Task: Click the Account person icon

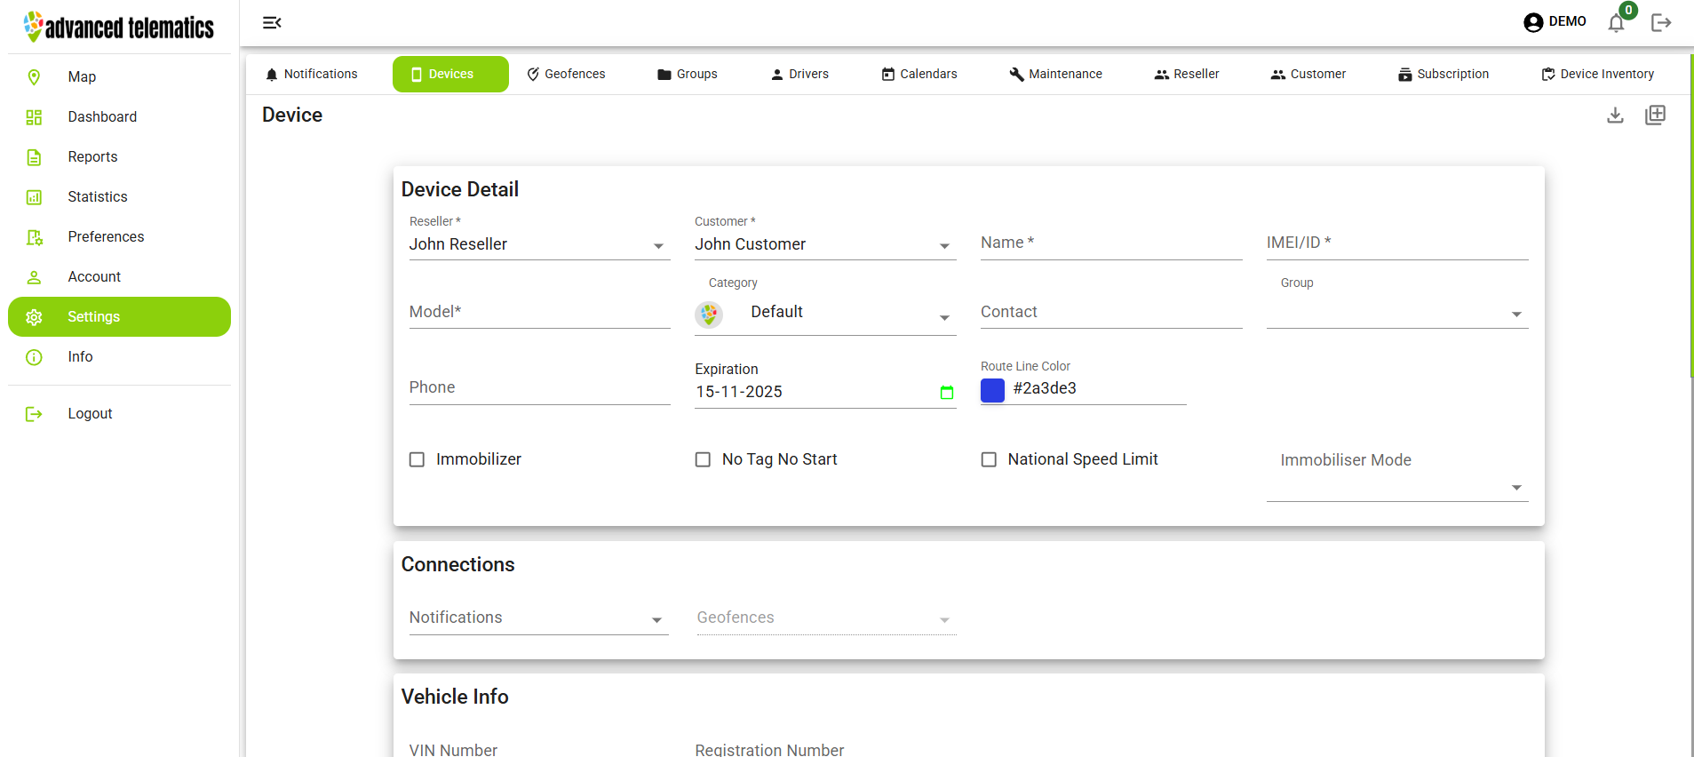Action: tap(34, 277)
